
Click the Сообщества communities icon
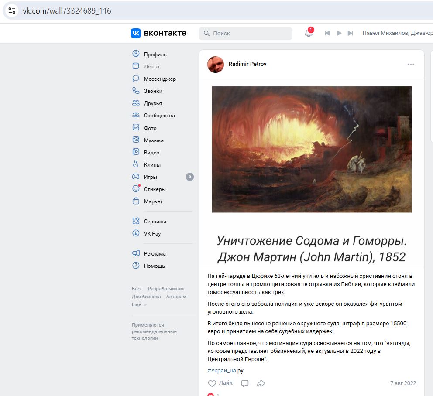[136, 115]
